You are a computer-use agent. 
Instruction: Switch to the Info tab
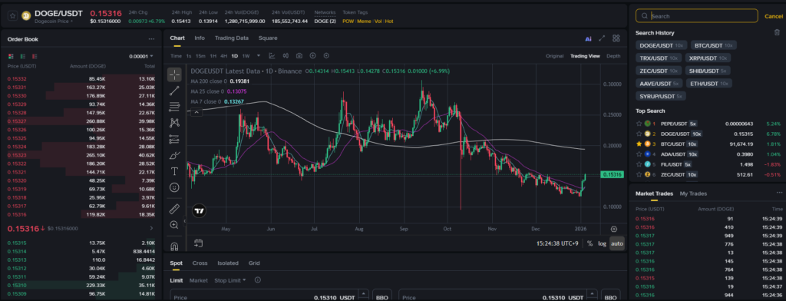pos(200,38)
